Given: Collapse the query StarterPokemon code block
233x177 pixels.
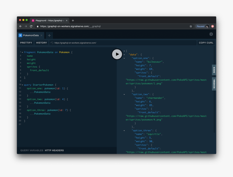Looking at the screenshot, I should click(22, 85).
